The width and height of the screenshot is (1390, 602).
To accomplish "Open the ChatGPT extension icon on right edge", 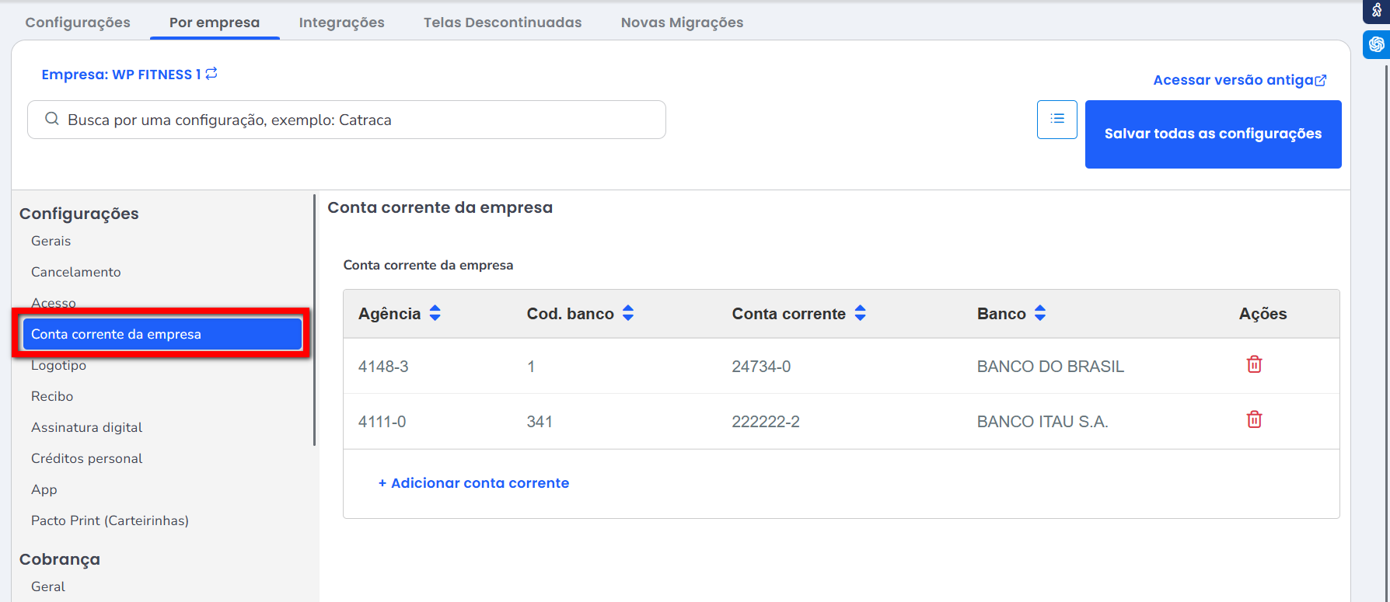I will (x=1376, y=44).
